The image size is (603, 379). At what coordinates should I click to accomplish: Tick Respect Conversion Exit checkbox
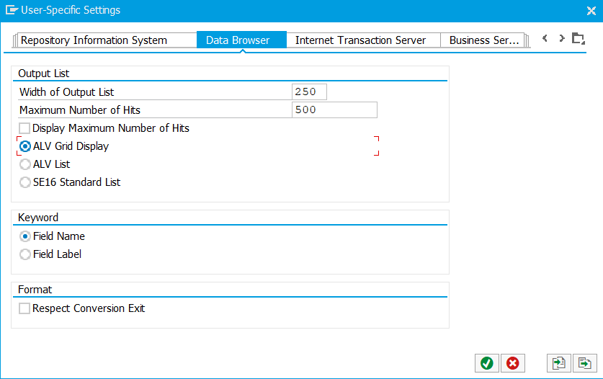(x=24, y=308)
